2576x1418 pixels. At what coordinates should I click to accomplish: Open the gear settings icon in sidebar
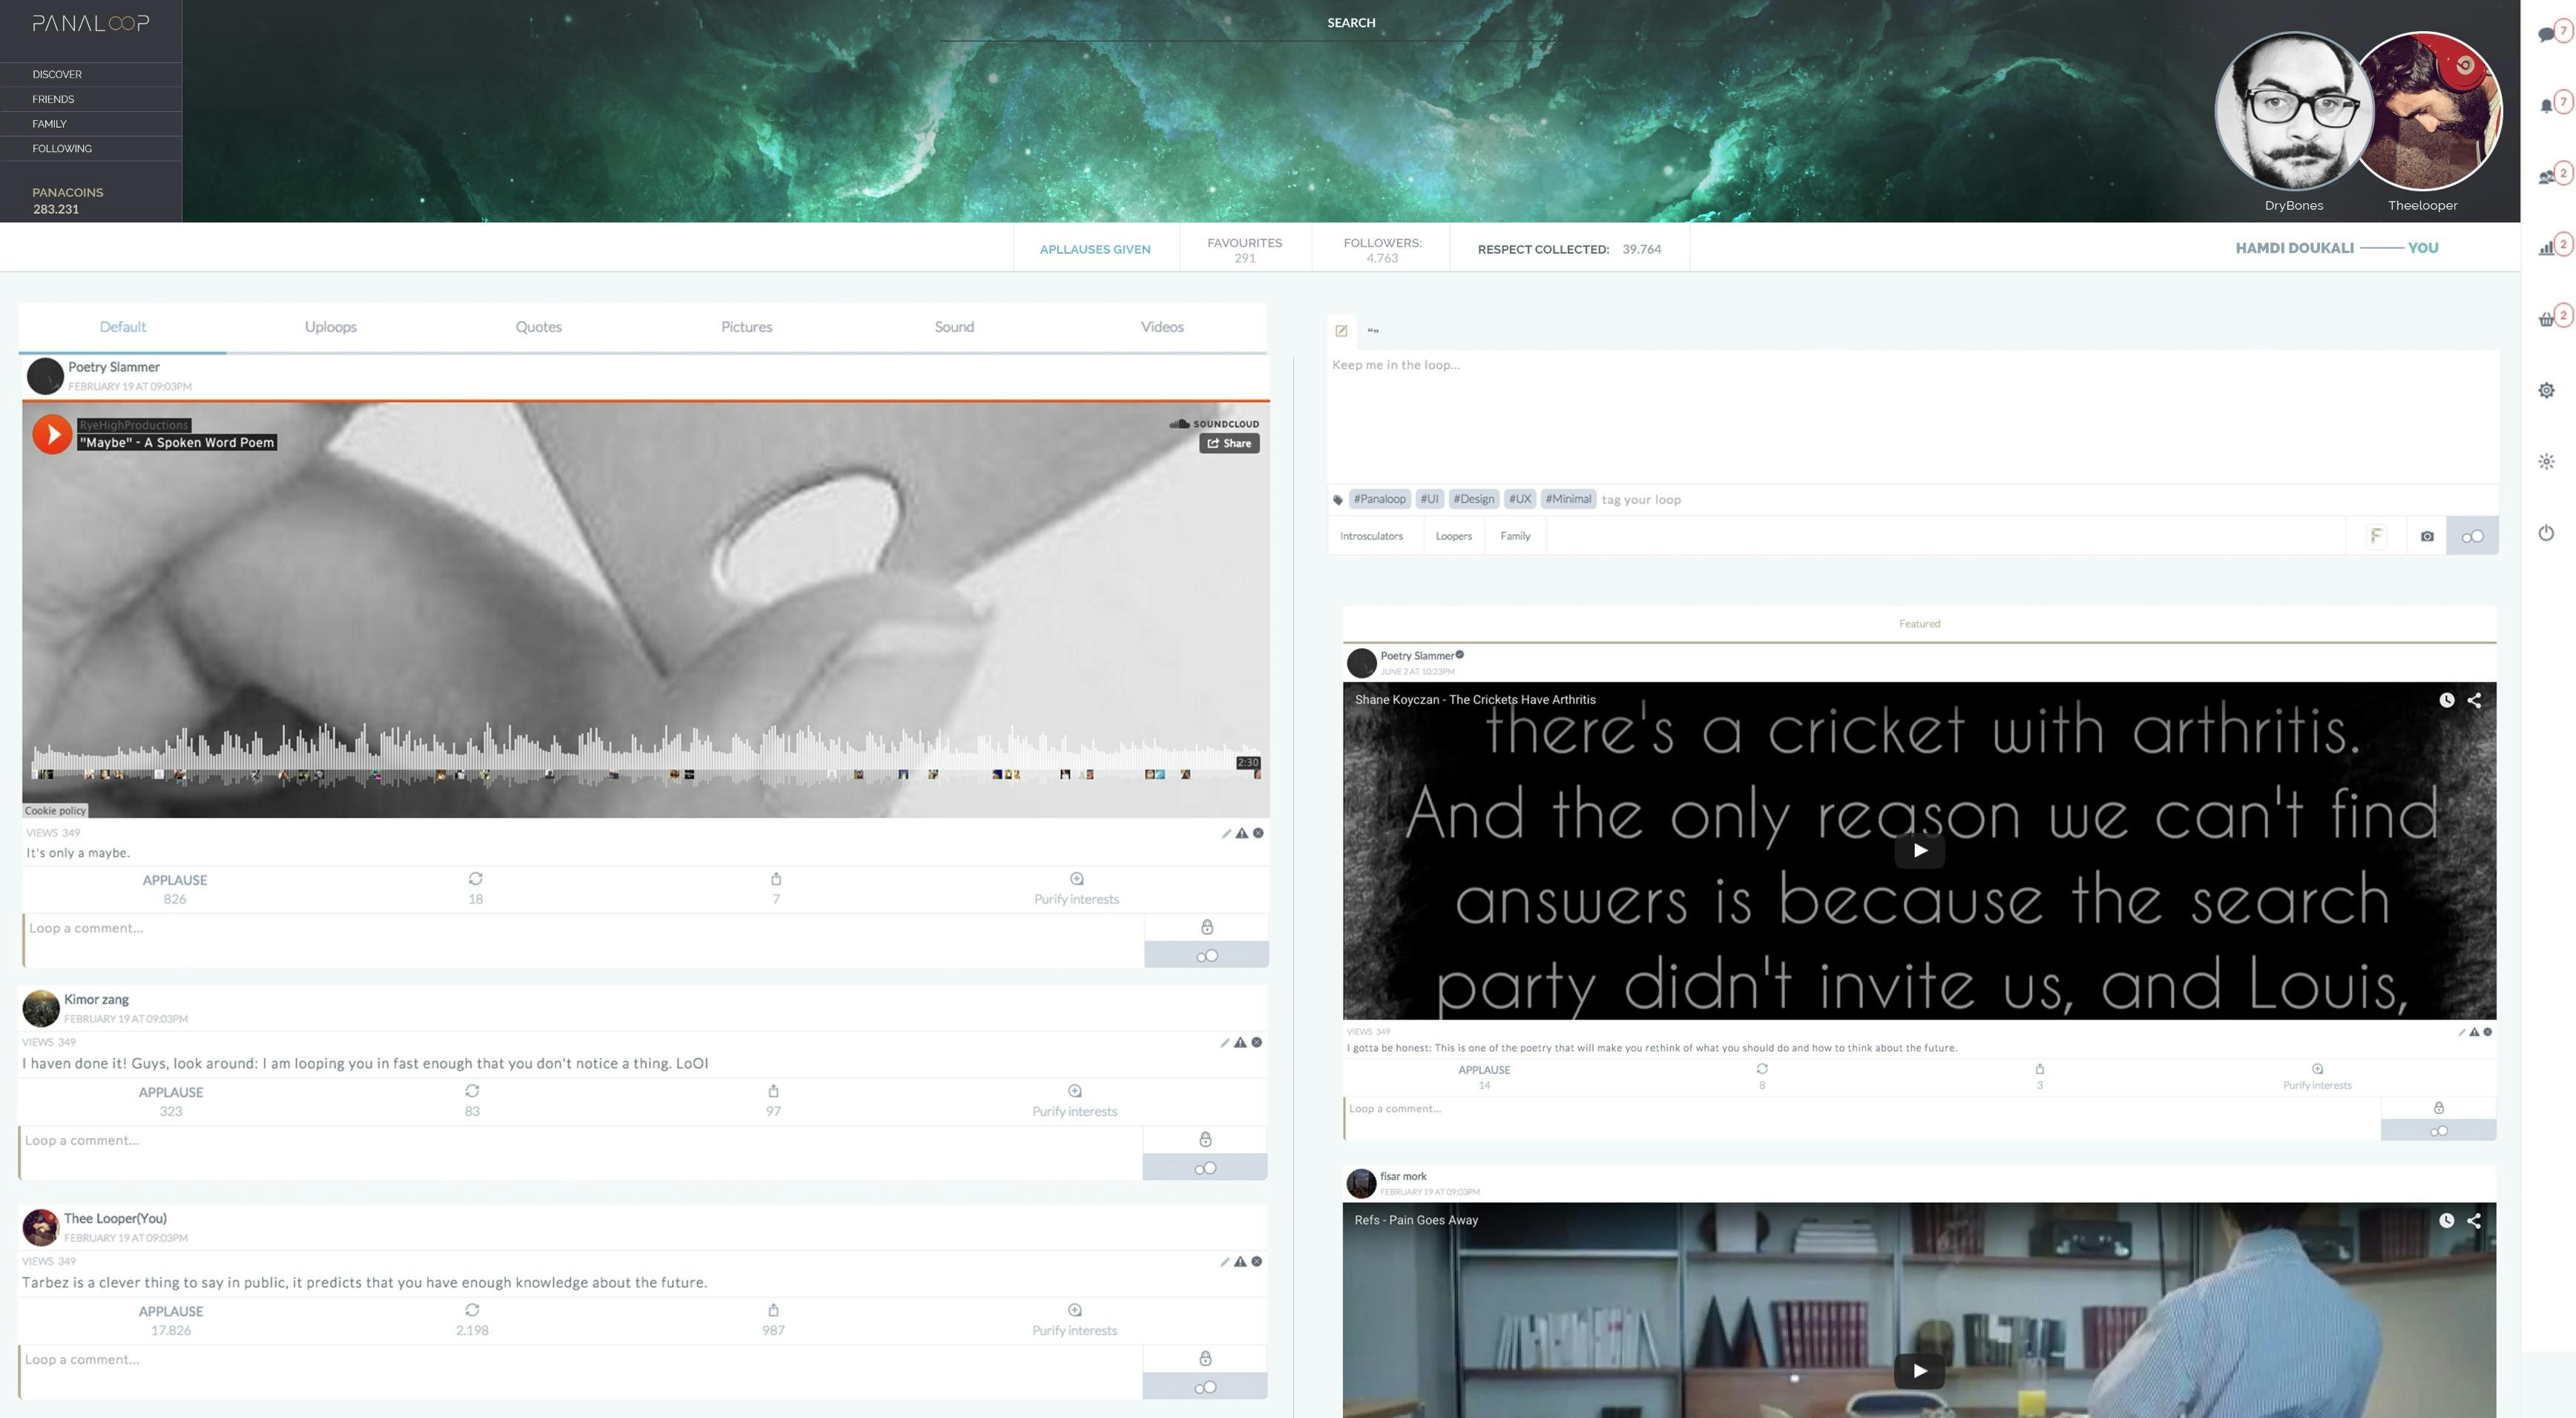[x=2546, y=391]
